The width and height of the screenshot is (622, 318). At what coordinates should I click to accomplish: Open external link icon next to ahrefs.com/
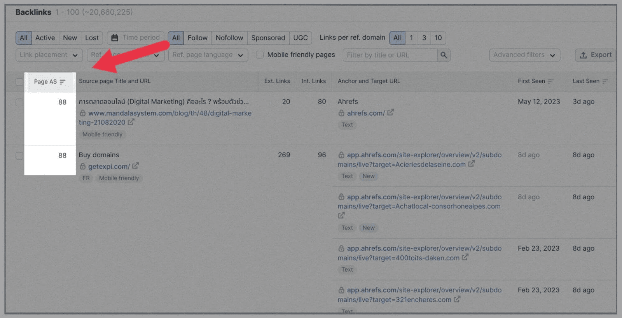[x=391, y=112]
